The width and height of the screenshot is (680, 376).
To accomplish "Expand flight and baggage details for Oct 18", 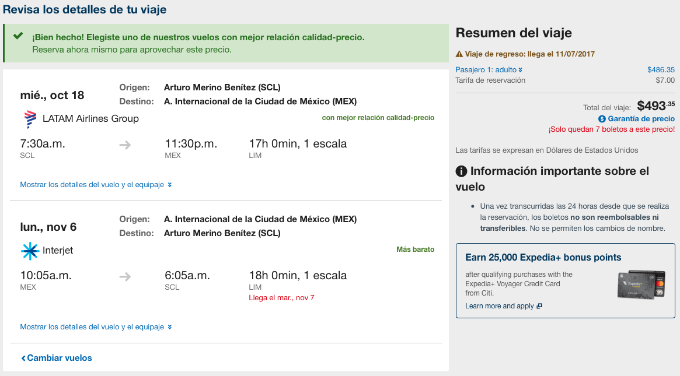I will click(x=96, y=185).
